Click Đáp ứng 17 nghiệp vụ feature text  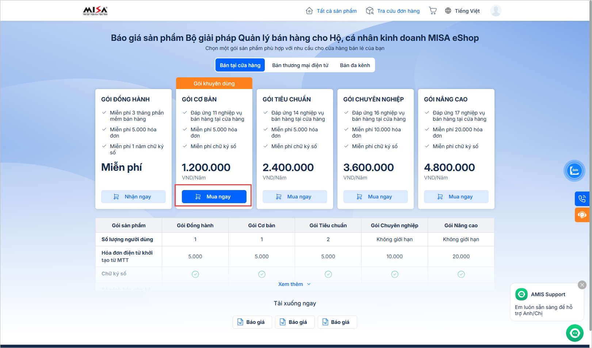pyautogui.click(x=459, y=116)
